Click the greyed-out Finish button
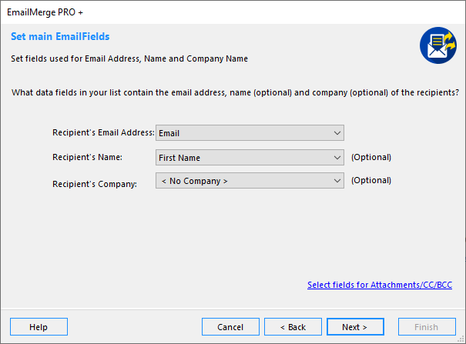 pyautogui.click(x=427, y=327)
